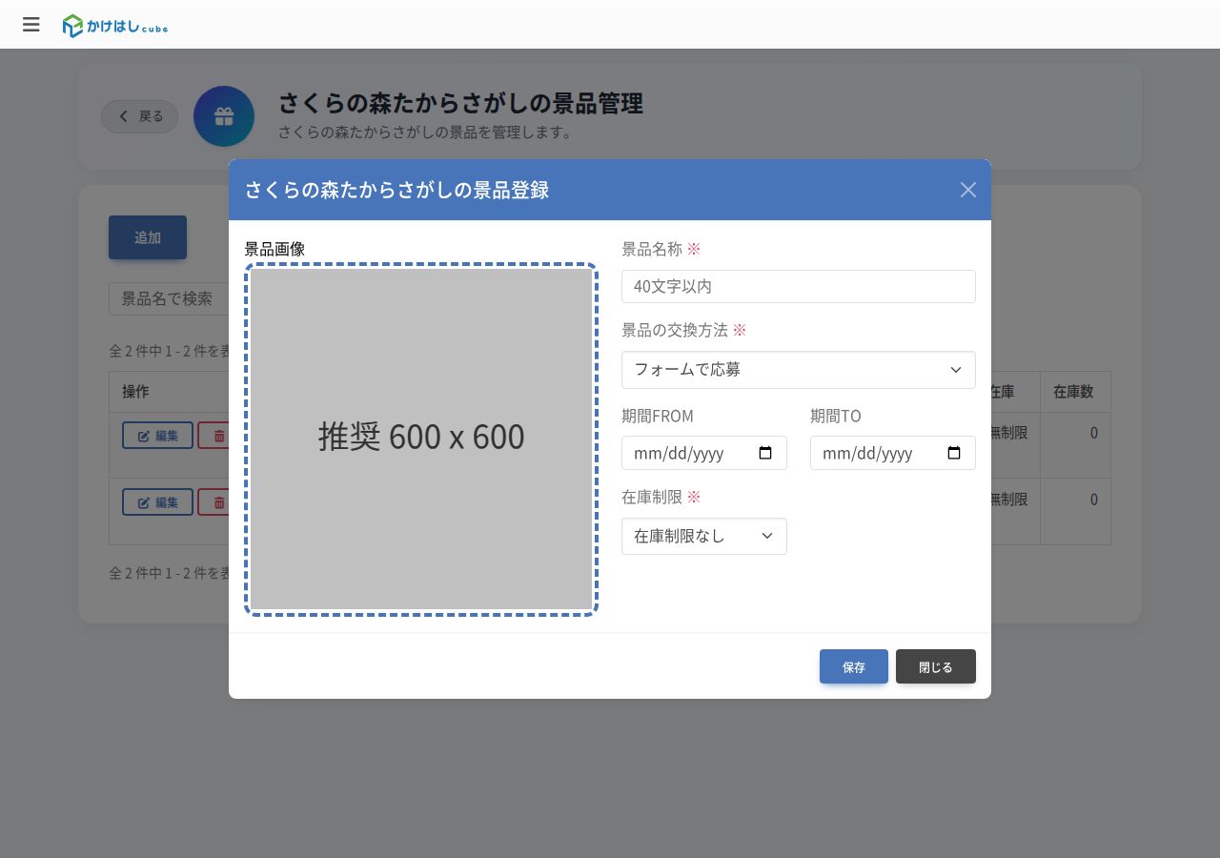The image size is (1220, 858).
Task: Open calendar picker for 期間TO
Action: pos(954,453)
